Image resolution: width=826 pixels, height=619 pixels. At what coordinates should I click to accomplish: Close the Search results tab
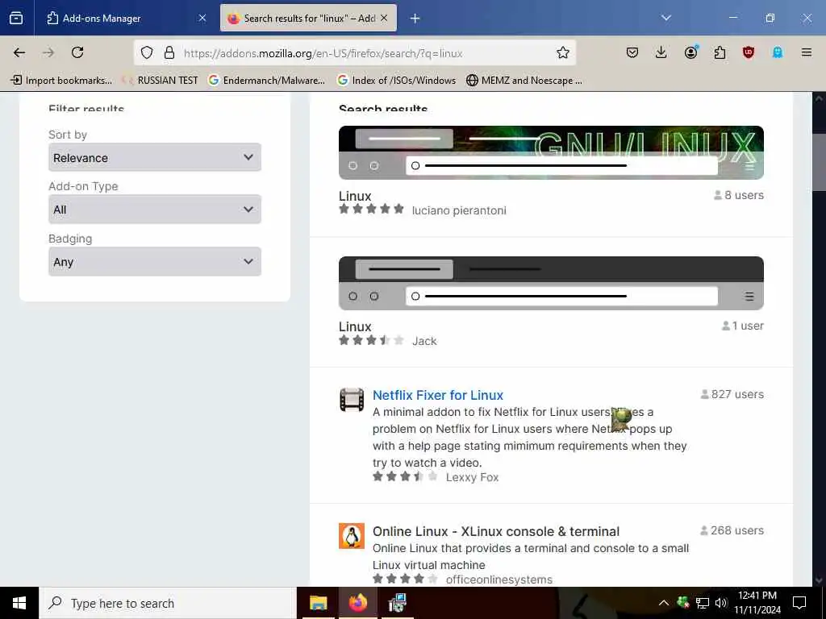pos(385,19)
